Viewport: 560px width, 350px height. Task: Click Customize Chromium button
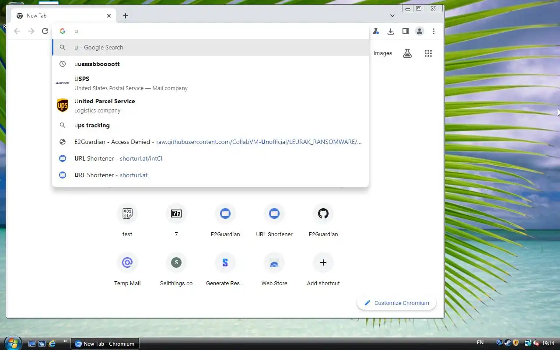[397, 303]
